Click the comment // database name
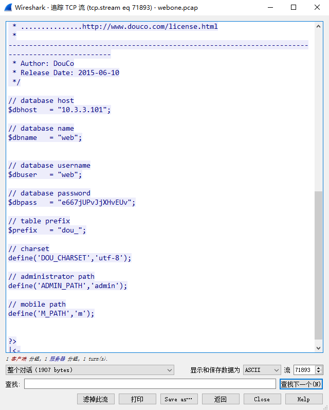The image size is (329, 410). (41, 129)
